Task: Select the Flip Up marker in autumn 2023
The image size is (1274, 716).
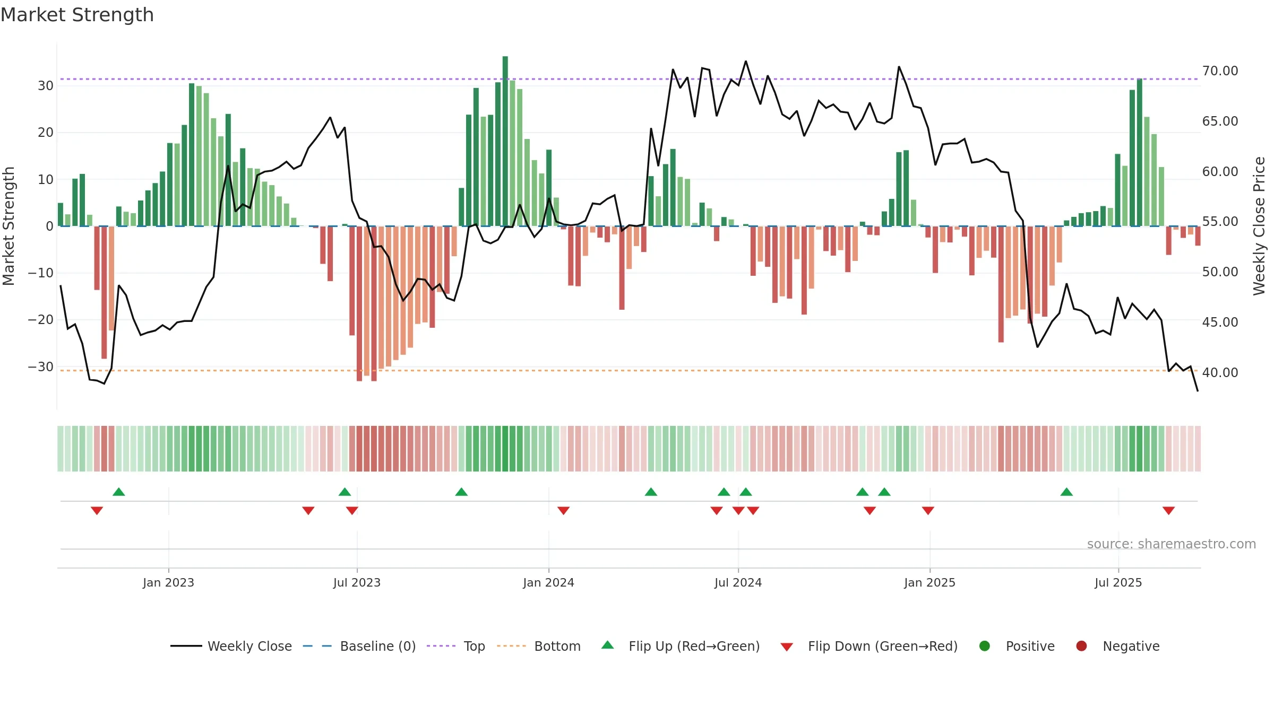Action: 461,492
